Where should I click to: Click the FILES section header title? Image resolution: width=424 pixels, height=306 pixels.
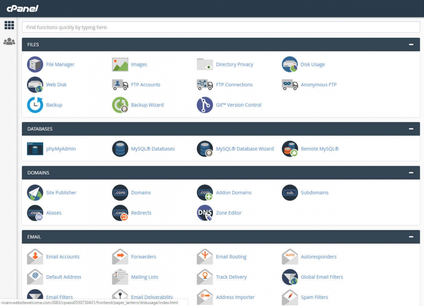click(33, 44)
